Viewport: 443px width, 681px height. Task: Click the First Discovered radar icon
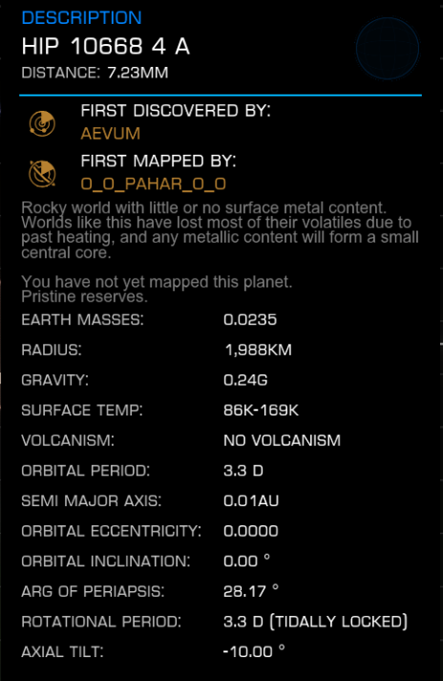coord(42,123)
